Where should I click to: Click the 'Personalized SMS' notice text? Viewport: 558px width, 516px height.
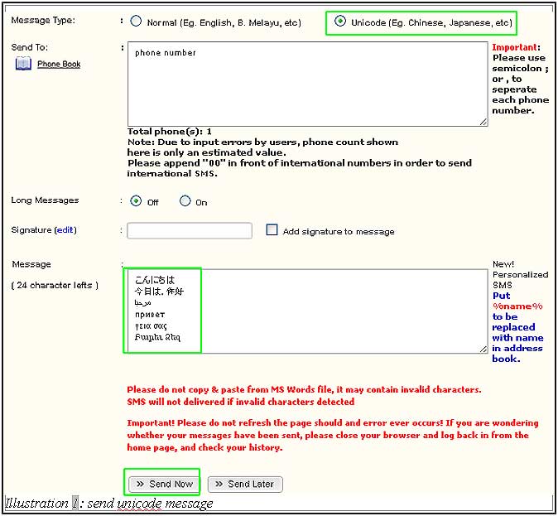click(x=520, y=280)
